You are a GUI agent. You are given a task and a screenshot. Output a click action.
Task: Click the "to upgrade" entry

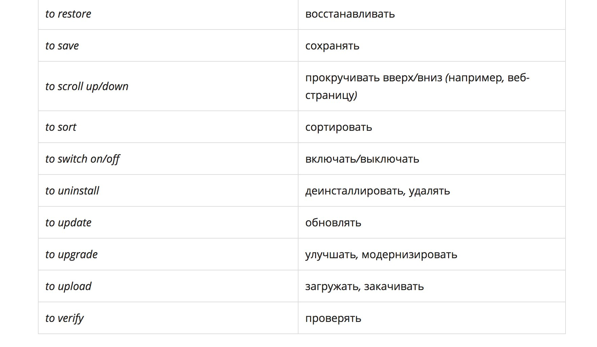pos(71,254)
